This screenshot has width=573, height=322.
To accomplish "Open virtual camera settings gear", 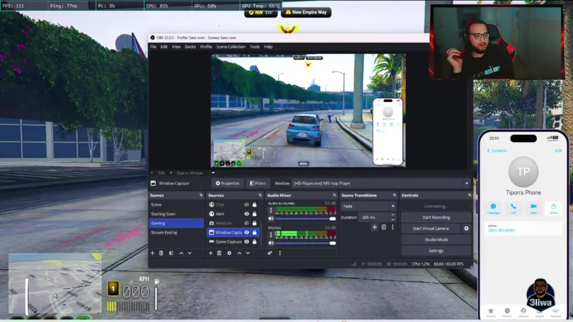I will pos(466,229).
